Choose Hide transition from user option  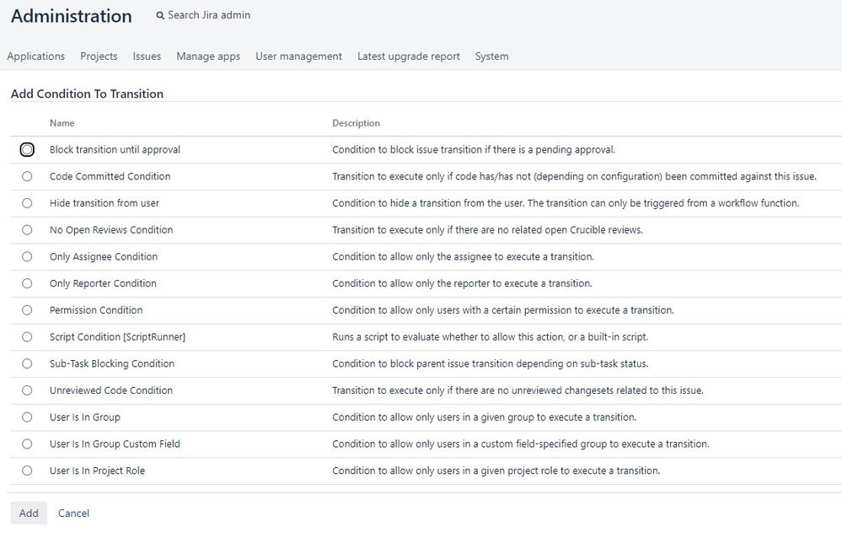28,203
